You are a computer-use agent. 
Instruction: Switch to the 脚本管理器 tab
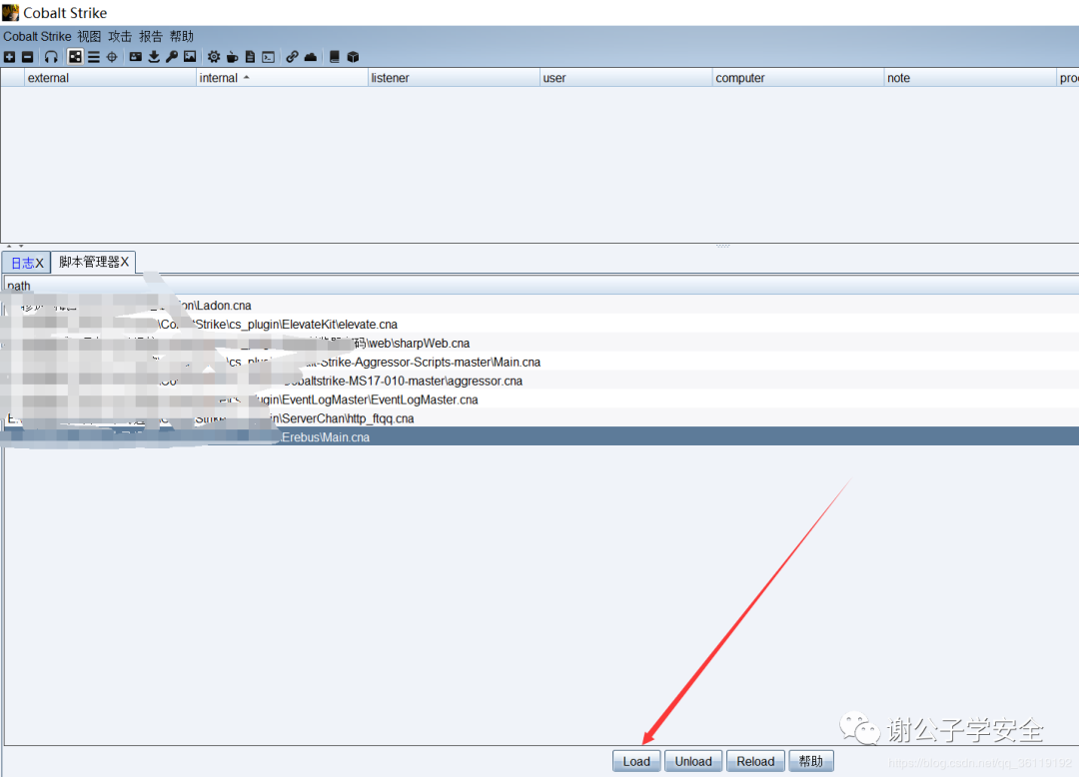[93, 262]
